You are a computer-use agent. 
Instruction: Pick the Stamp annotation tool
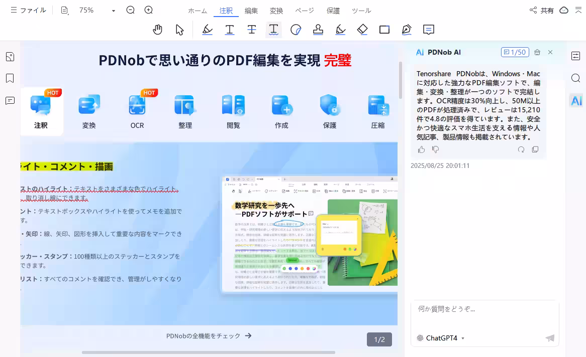click(x=318, y=30)
